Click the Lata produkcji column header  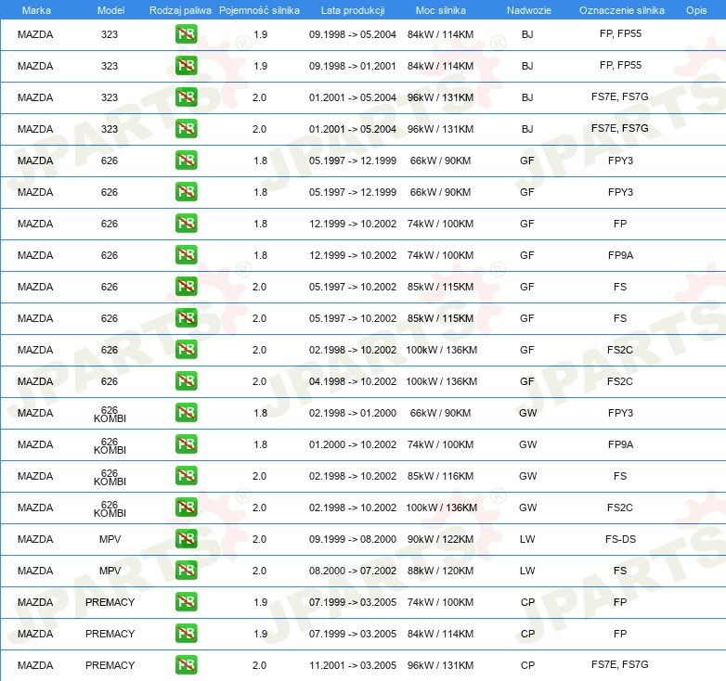(353, 10)
